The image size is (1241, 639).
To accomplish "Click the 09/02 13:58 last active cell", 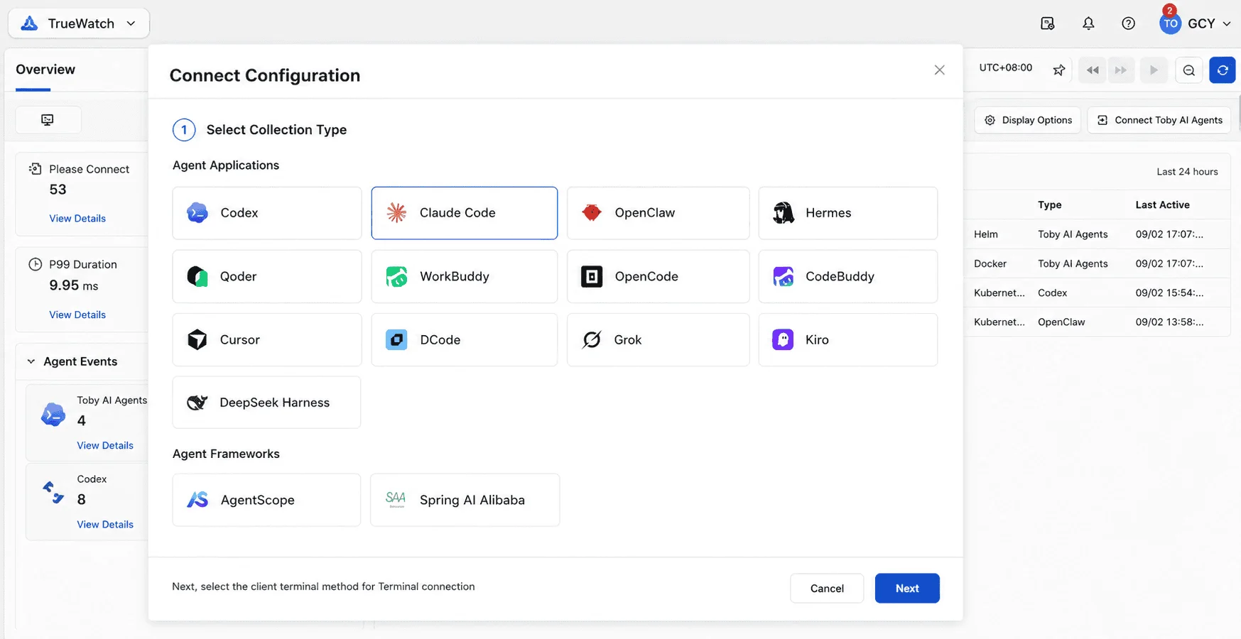I will coord(1169,322).
